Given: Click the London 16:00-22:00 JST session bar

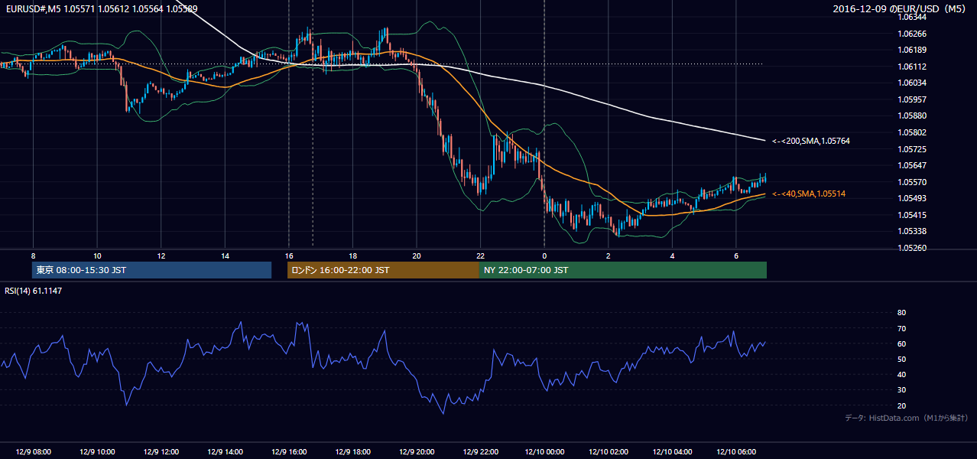Looking at the screenshot, I should coord(383,270).
